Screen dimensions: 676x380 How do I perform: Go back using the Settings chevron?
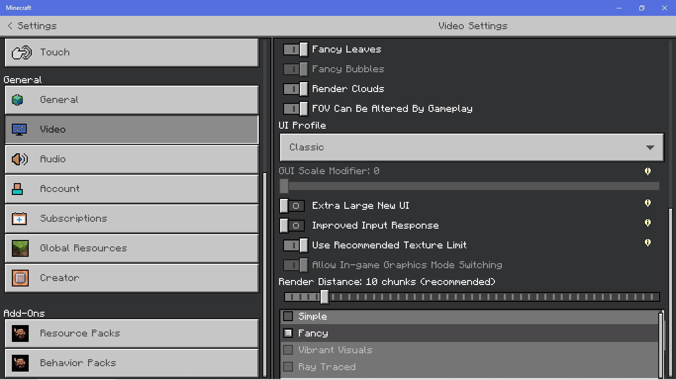(10, 26)
